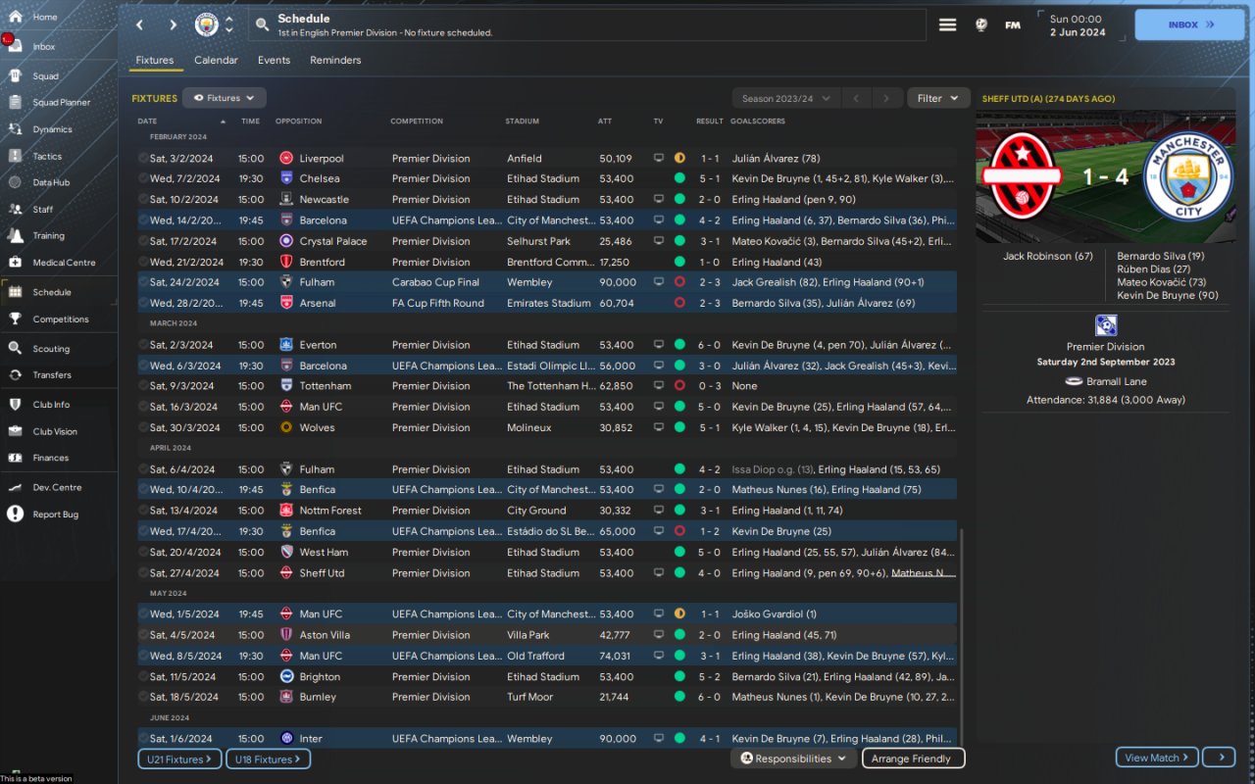Click the Arrange Friendly button

(x=913, y=759)
